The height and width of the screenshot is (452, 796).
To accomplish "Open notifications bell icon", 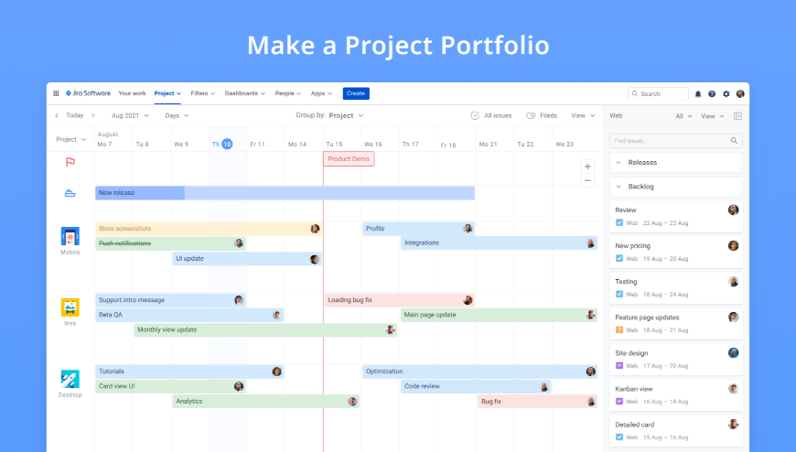I will click(698, 94).
